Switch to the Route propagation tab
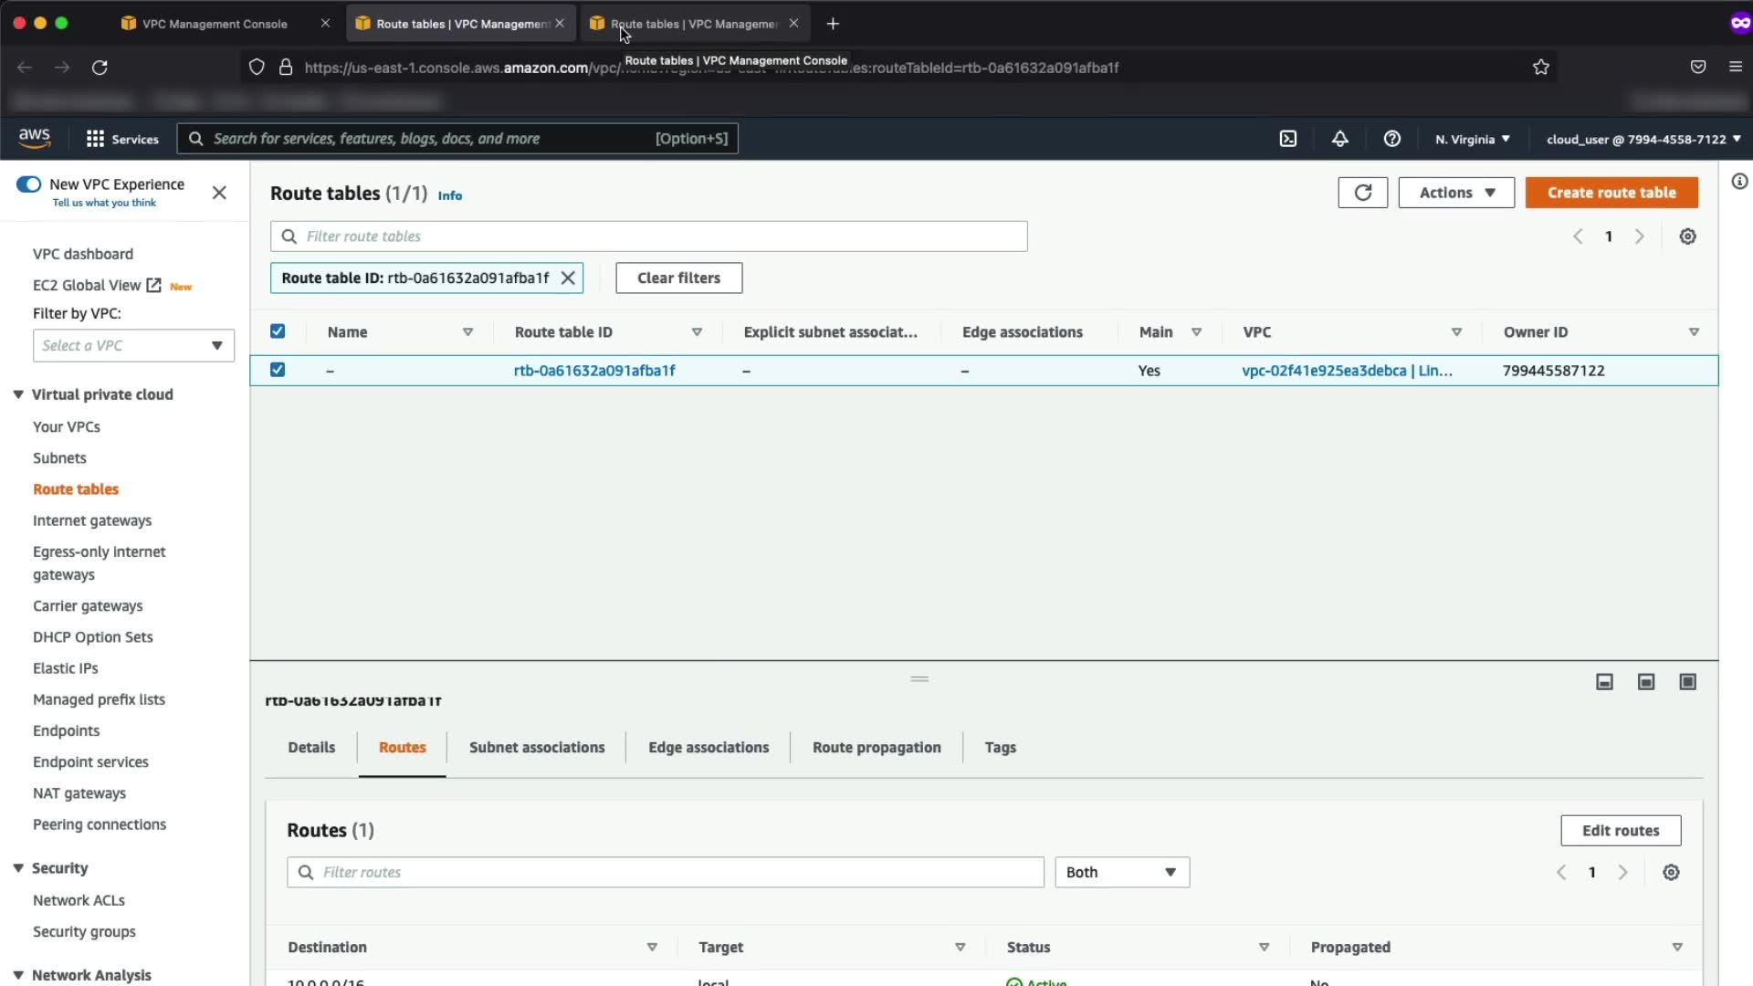This screenshot has width=1753, height=986. pyautogui.click(x=876, y=748)
